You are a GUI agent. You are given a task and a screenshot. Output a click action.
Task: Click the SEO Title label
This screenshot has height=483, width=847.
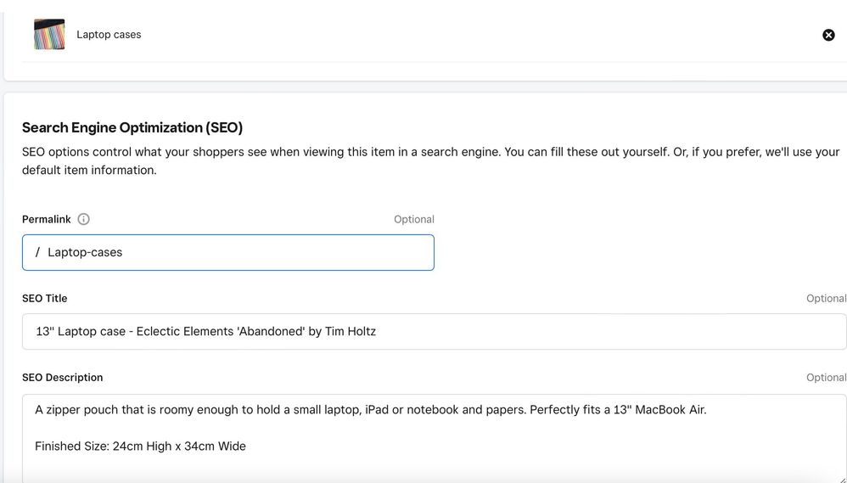point(45,299)
